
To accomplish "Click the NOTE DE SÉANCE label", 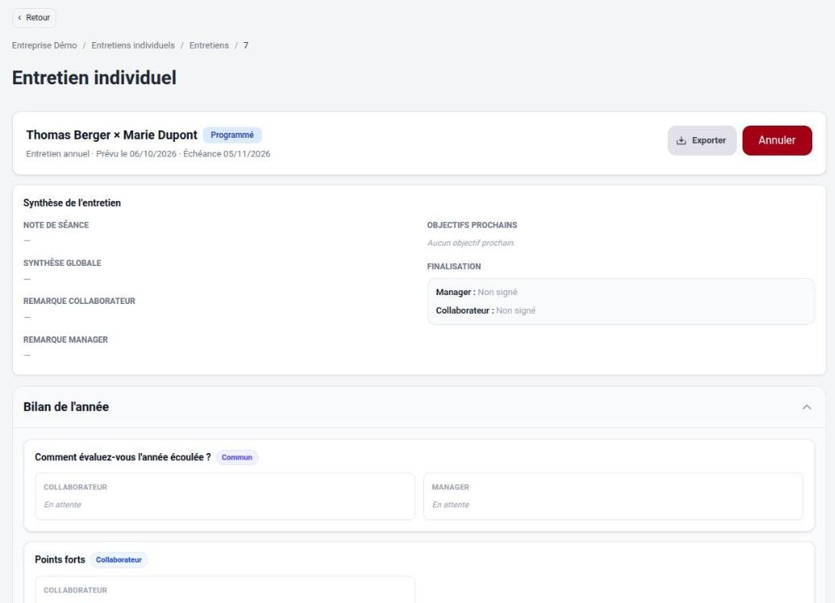I will (56, 225).
